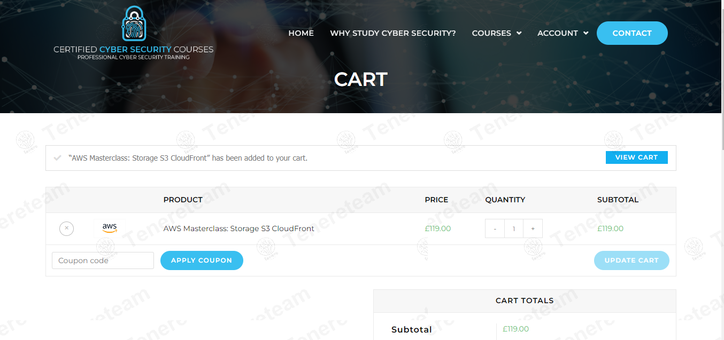Click the £119.00 amount in cart totals
Image resolution: width=724 pixels, height=340 pixels.
[516, 329]
